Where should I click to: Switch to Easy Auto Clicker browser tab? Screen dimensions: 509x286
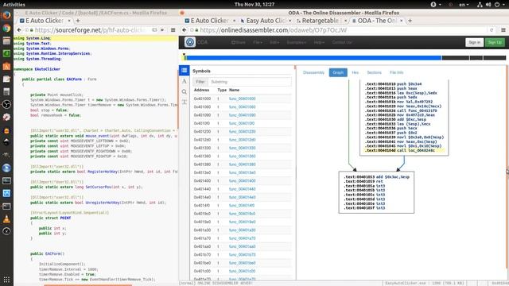pyautogui.click(x=266, y=21)
